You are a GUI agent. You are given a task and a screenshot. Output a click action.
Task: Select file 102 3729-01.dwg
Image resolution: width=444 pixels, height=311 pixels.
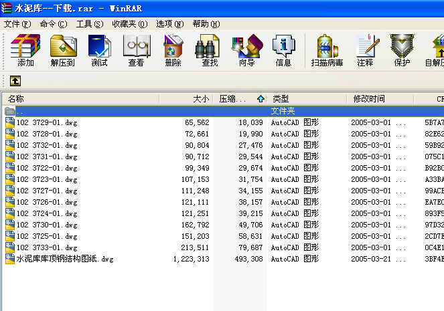click(x=47, y=122)
